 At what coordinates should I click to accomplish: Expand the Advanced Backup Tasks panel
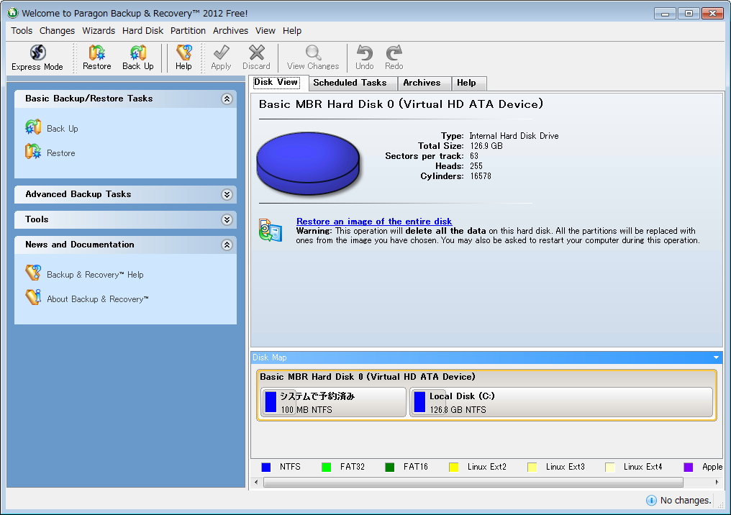pos(227,194)
